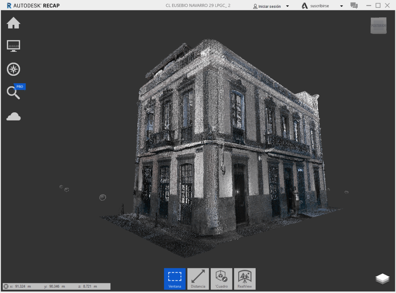Select the Cuadro limit box tool
396x293 pixels.
coord(221,279)
